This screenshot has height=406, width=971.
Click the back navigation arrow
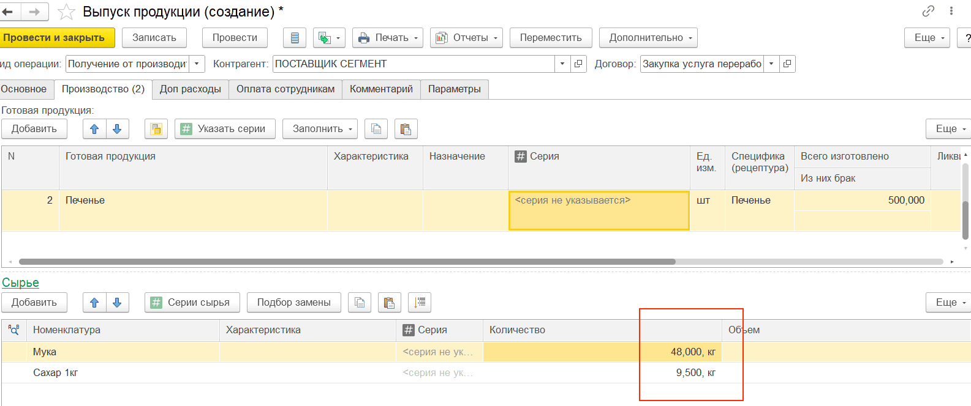click(9, 12)
